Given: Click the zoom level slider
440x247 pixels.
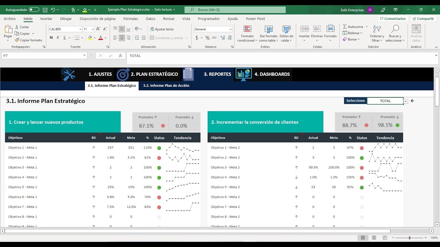Looking at the screenshot, I should 409,238.
